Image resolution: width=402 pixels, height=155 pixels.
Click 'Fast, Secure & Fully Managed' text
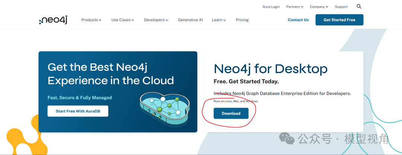pos(80,98)
